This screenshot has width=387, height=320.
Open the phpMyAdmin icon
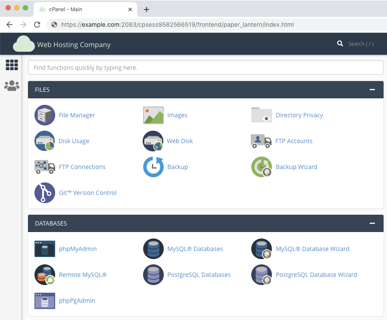[45, 249]
